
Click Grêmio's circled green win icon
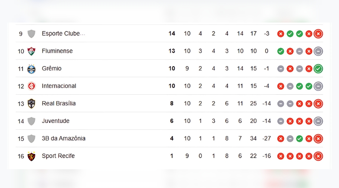pyautogui.click(x=318, y=69)
